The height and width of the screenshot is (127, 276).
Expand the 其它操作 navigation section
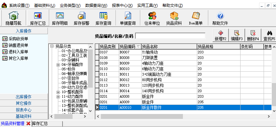[24, 103]
